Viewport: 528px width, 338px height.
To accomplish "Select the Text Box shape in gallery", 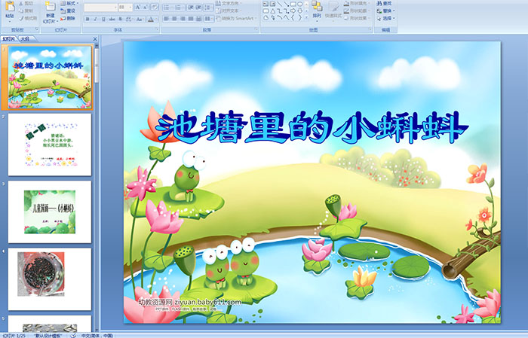I will click(x=266, y=4).
